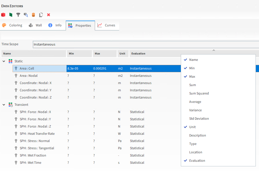Click the small up chevron above the column menu
This screenshot has width=259, height=171.
214,50
